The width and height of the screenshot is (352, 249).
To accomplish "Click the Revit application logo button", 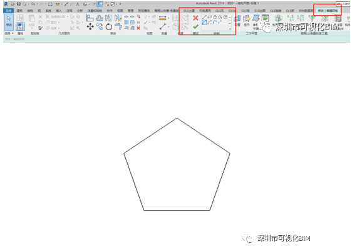I will [x=6, y=4].
